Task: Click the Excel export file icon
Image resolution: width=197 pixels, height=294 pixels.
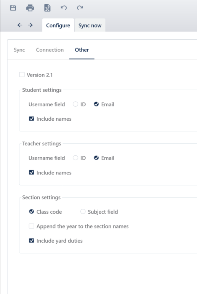Action: (x=47, y=8)
